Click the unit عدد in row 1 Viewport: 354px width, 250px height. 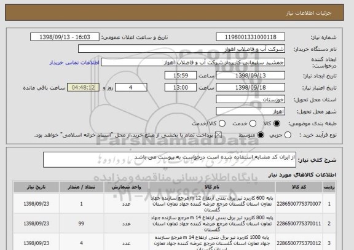[x=126, y=204]
